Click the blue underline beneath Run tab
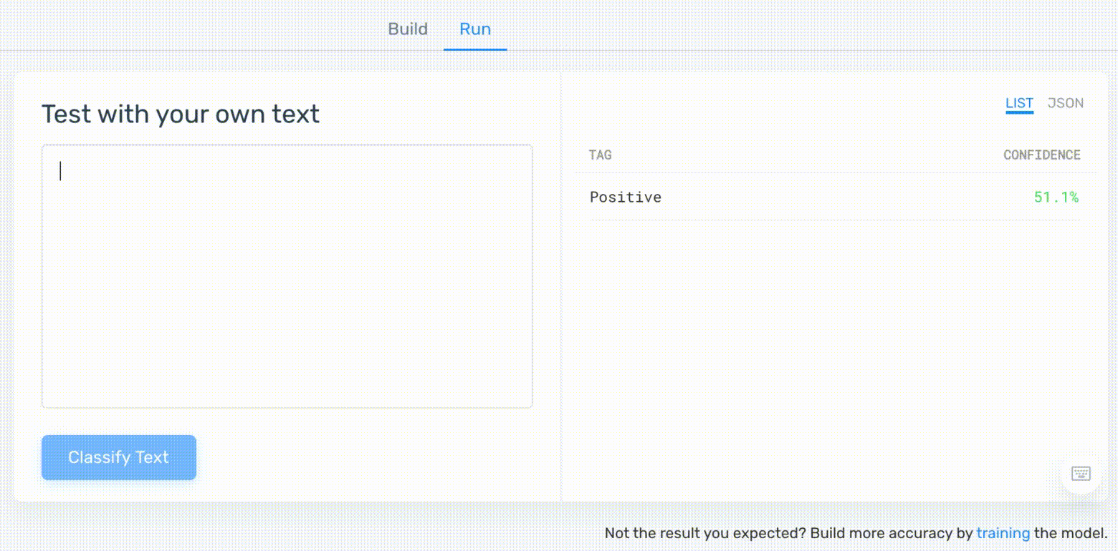Image resolution: width=1118 pixels, height=551 pixels. [475, 49]
